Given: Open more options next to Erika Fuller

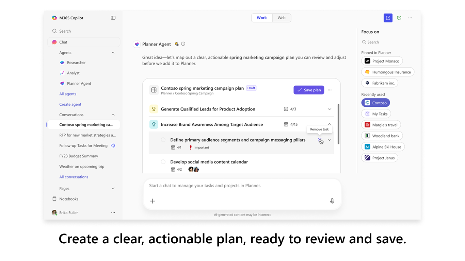Looking at the screenshot, I should point(113,213).
